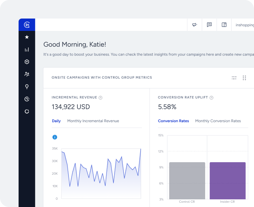Open the filter sliders settings icon
The width and height of the screenshot is (254, 207).
click(234, 78)
